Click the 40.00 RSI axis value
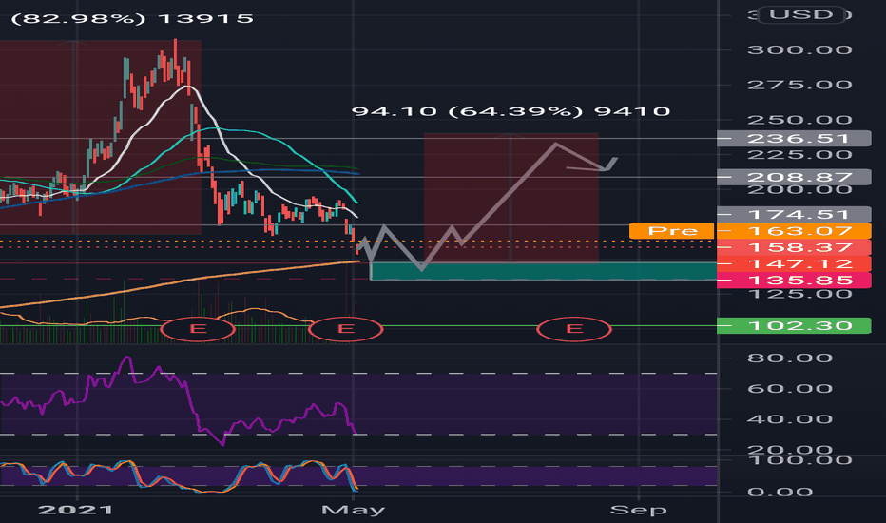Viewport: 886px width, 523px height. click(x=789, y=419)
